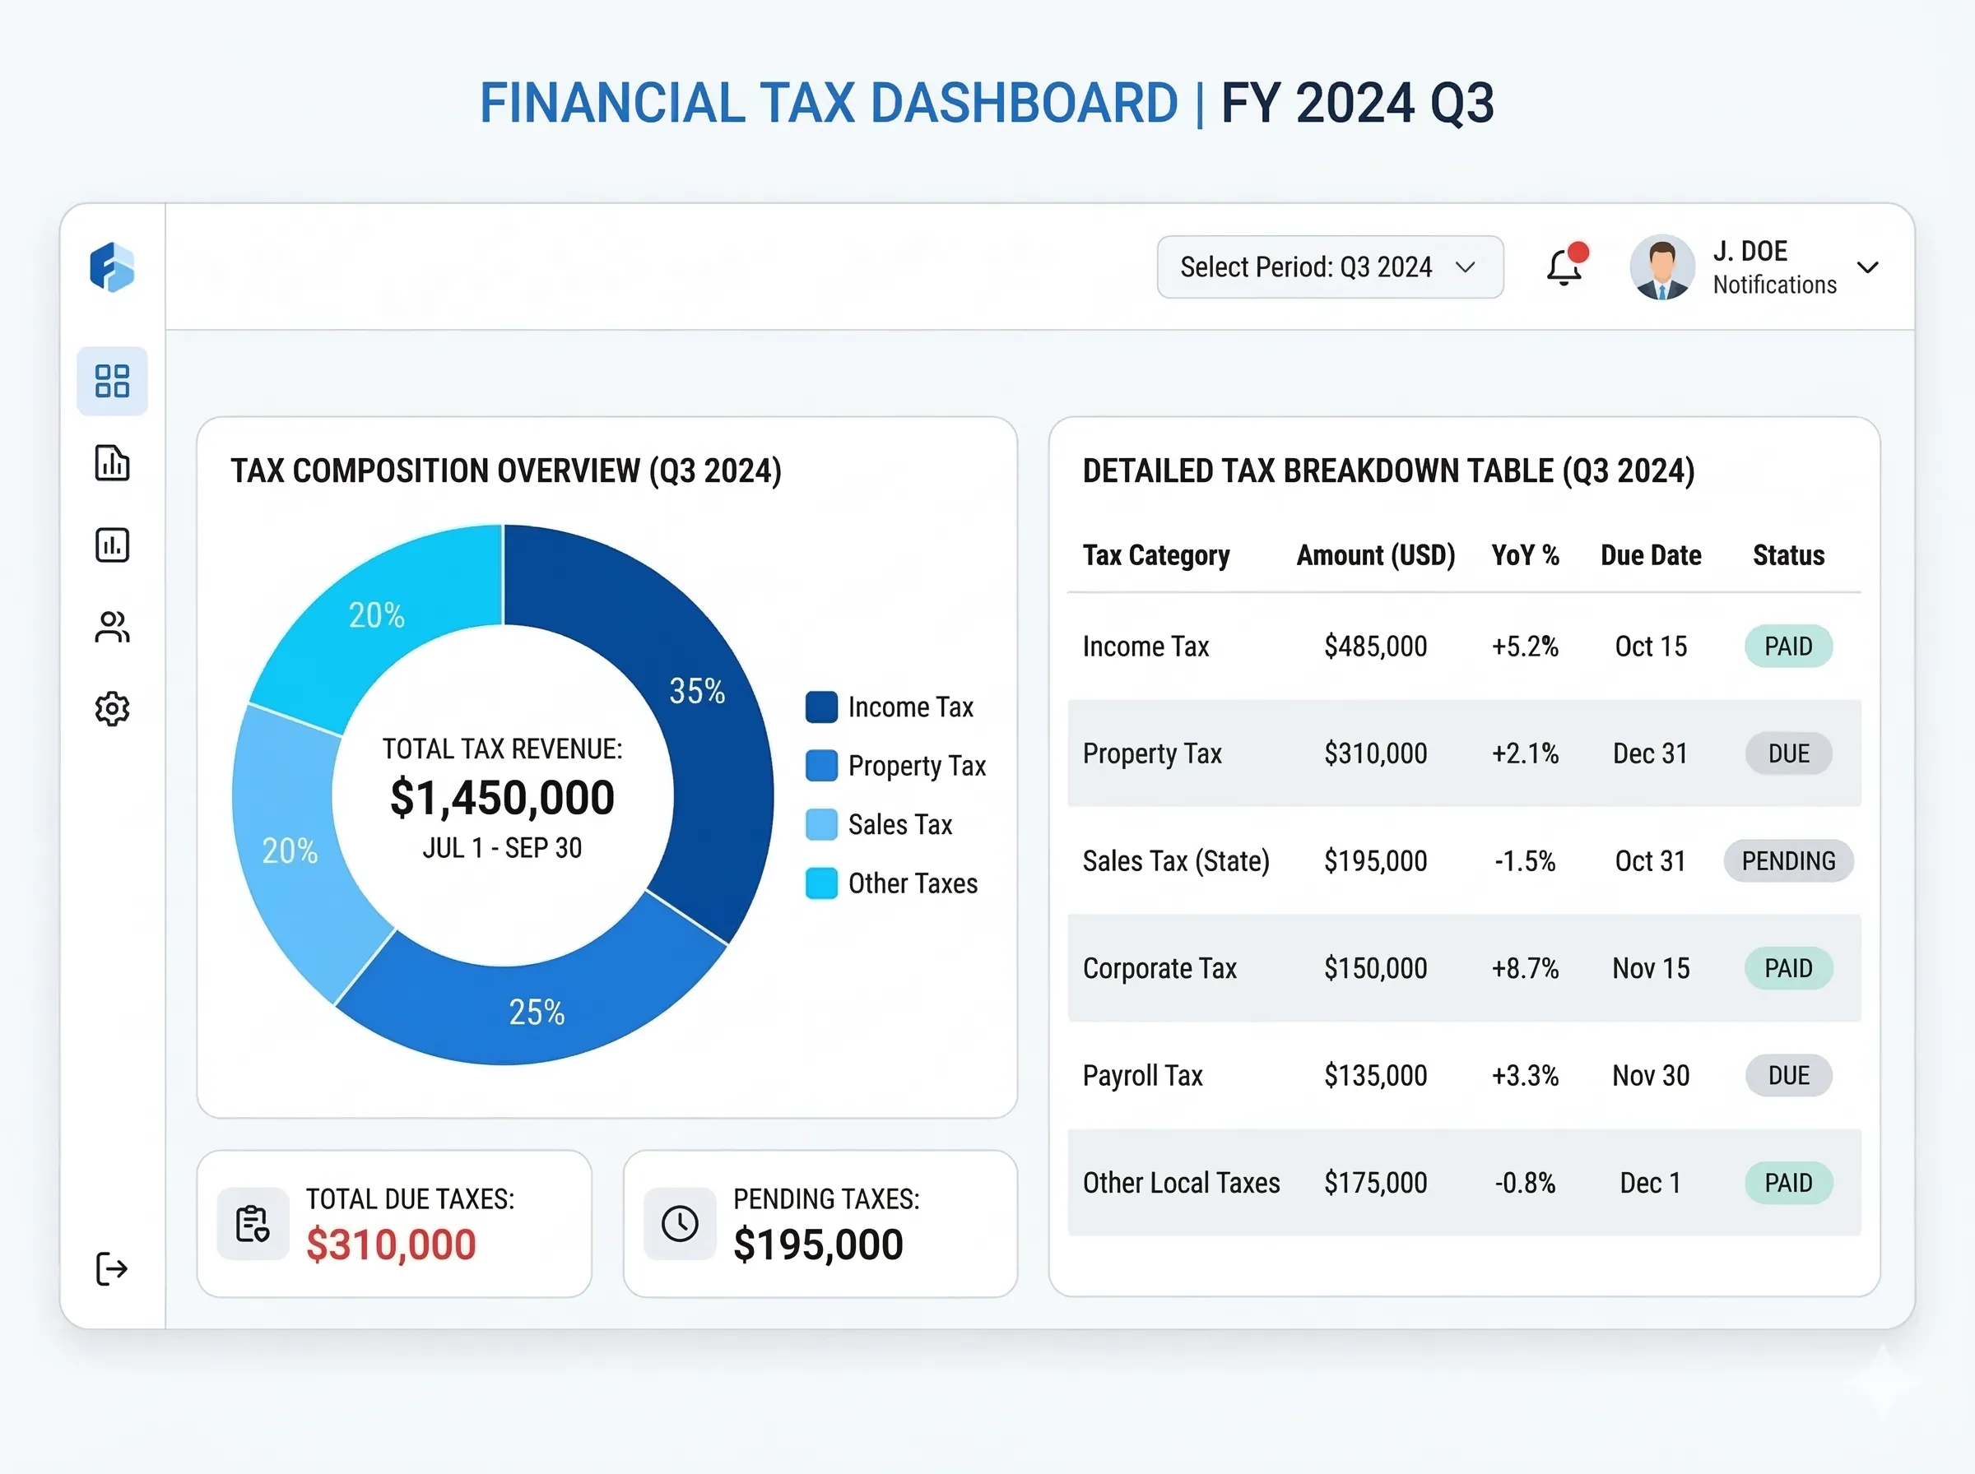Open the users icon in sidebar

pos(113,628)
